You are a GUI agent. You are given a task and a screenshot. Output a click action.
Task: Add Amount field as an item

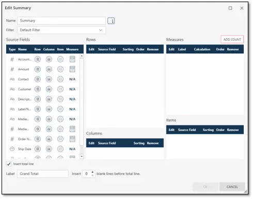[x=60, y=69]
